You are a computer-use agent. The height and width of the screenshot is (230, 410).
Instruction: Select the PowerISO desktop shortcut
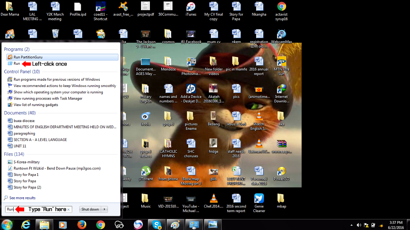[x=282, y=173]
